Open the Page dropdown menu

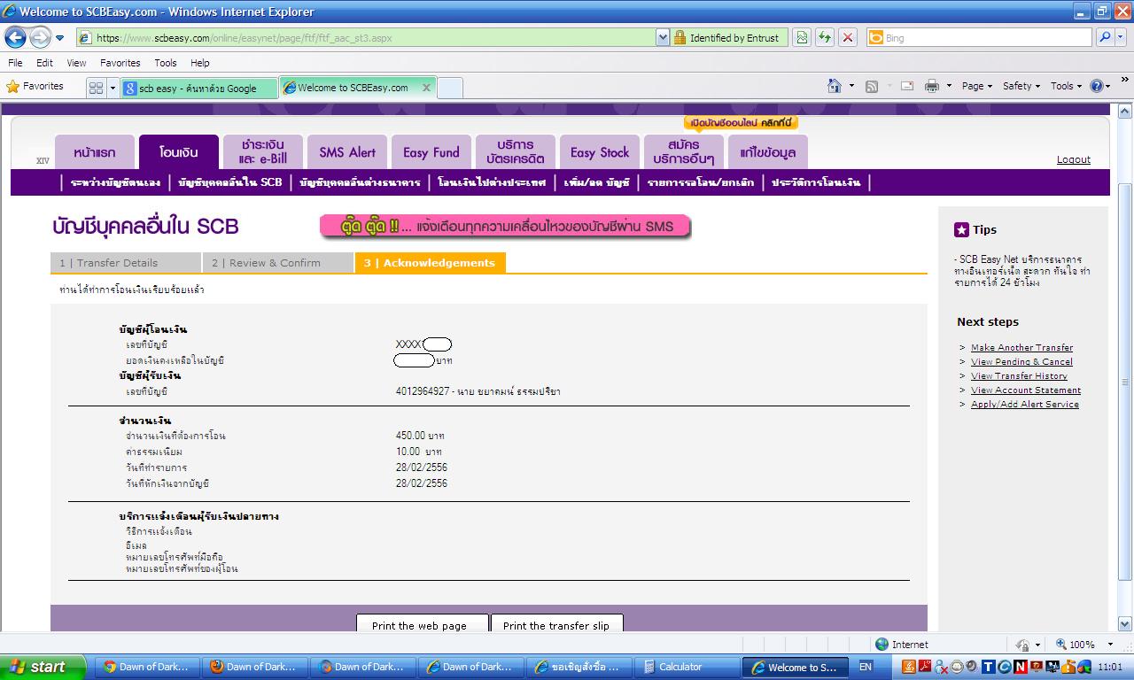point(977,86)
